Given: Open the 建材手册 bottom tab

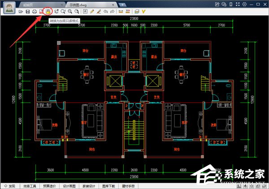Looking at the screenshot, I should 128,186.
